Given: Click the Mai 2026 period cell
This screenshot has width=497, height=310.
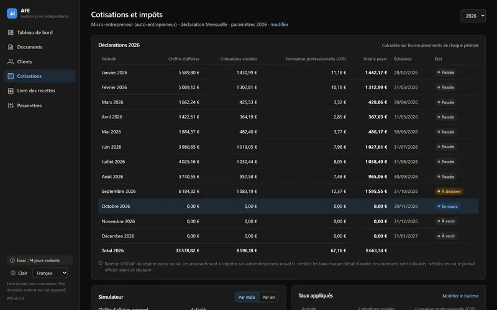Looking at the screenshot, I should (x=111, y=132).
